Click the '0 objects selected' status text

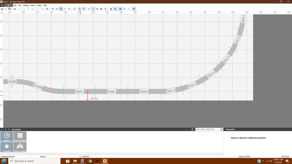point(8,157)
